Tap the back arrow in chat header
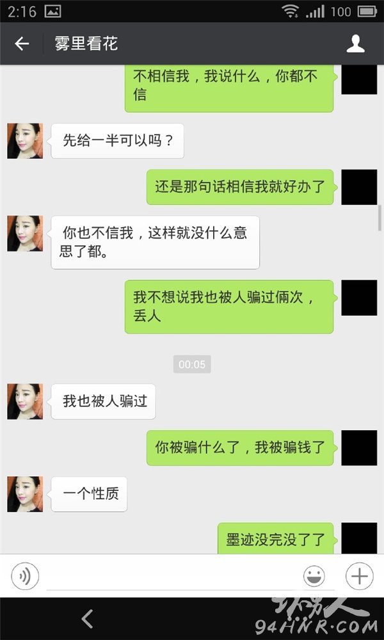 pos(22,44)
